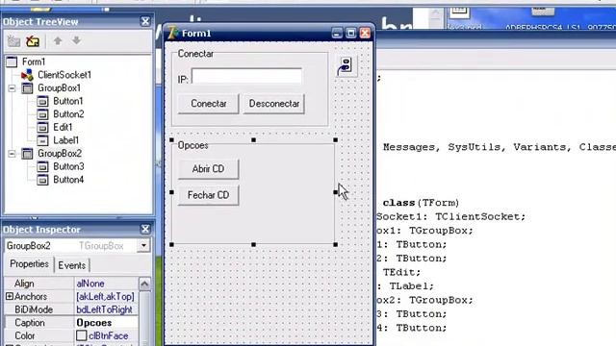Screen dimensions: 616x346
Task: Expand the Anchors property
Action: point(10,296)
